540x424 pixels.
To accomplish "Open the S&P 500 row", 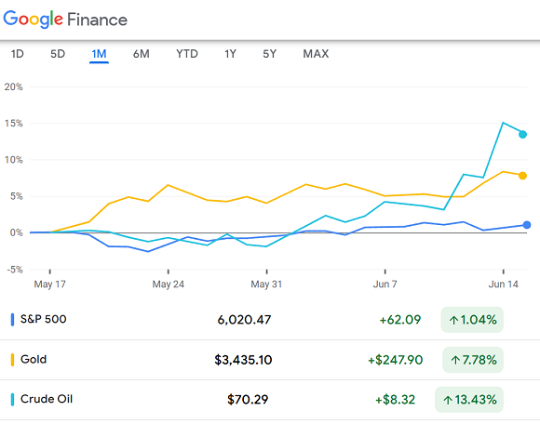I will click(x=270, y=320).
